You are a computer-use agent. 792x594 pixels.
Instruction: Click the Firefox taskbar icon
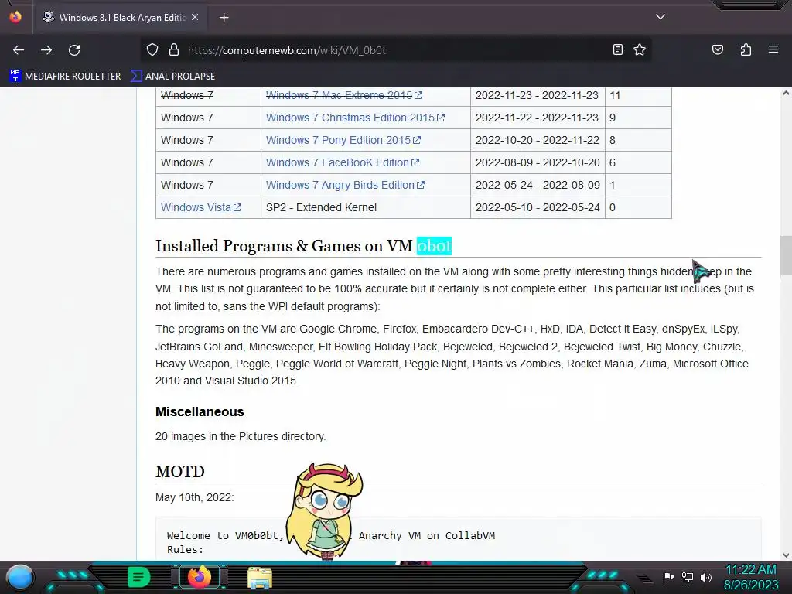click(x=199, y=577)
